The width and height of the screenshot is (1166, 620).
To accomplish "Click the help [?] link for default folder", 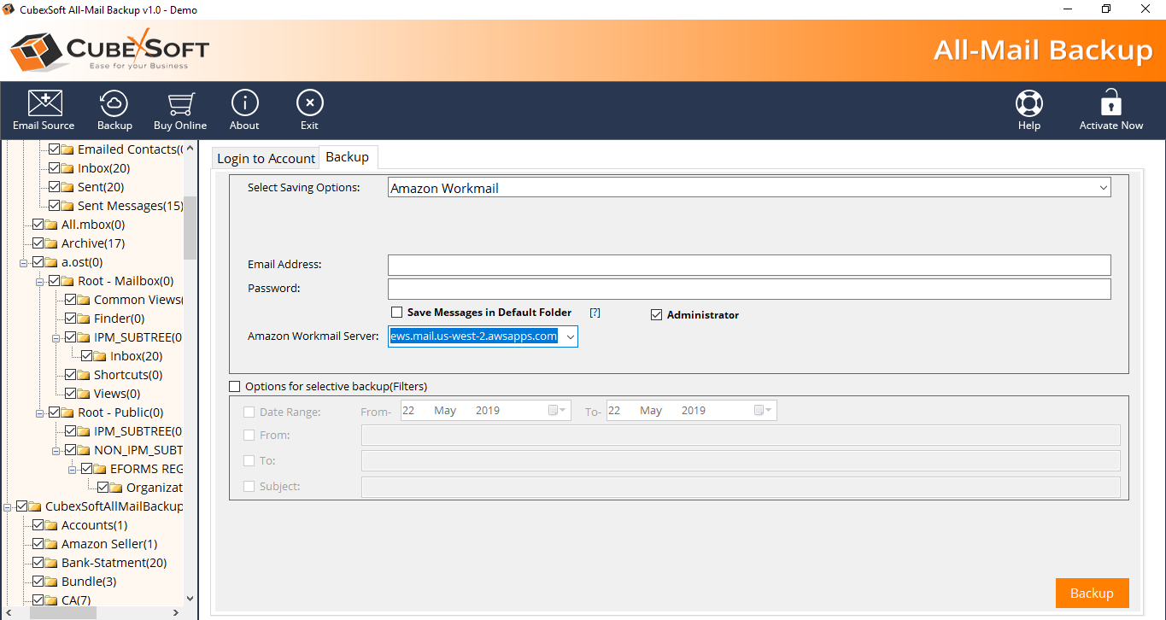I will (x=595, y=313).
